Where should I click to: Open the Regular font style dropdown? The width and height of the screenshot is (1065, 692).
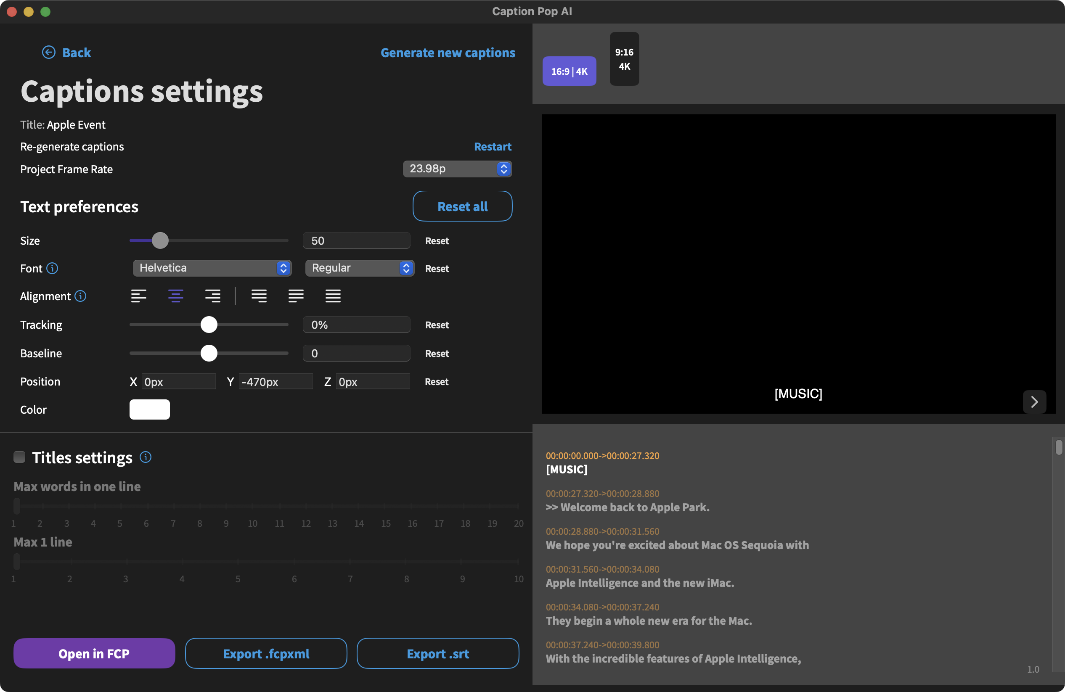tap(359, 268)
